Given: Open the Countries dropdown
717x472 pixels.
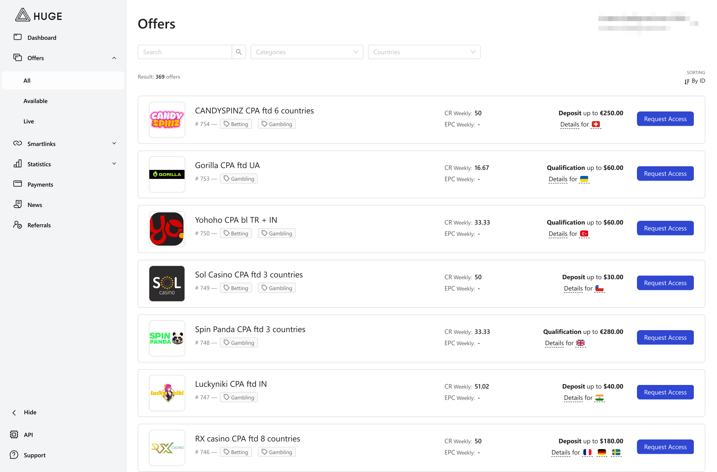Looking at the screenshot, I should 424,52.
